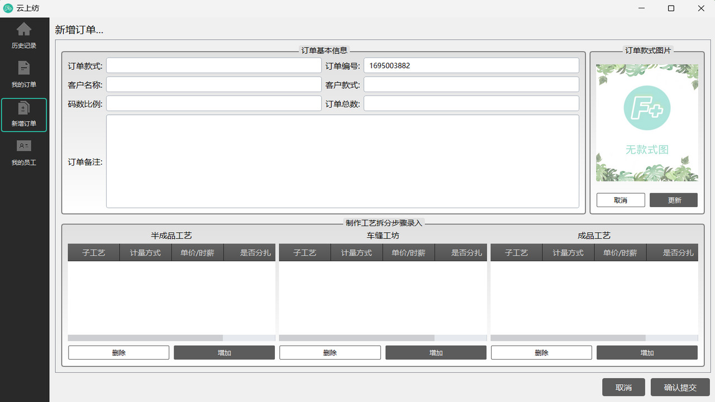This screenshot has height=402, width=715.
Task: Click 增加 under 半成品工艺 table
Action: pyautogui.click(x=224, y=353)
